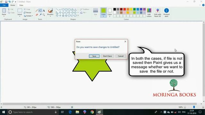Screen dimensions: 205x115
Task: Select the Magnifier tool
Action: pos(44,15)
